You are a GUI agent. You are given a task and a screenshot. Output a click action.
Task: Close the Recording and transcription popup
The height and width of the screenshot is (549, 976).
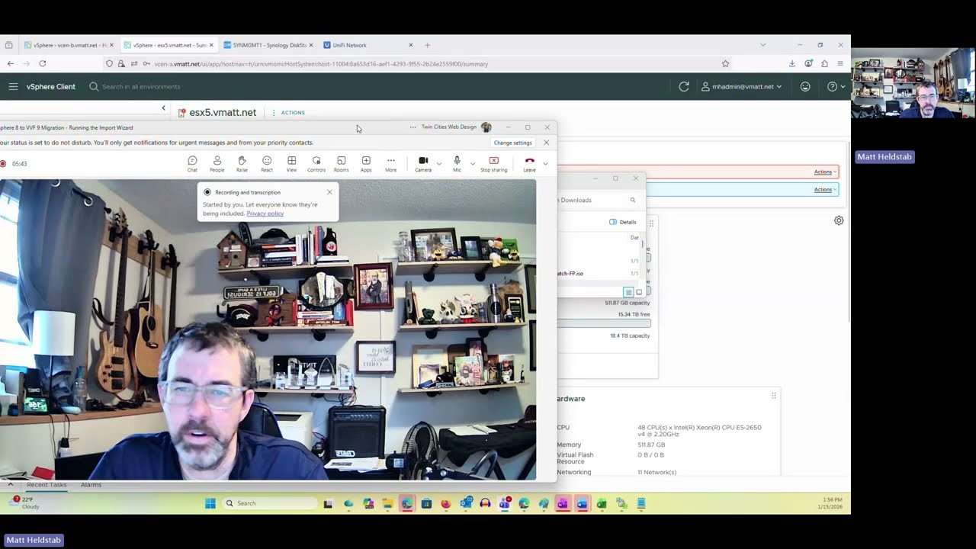329,192
